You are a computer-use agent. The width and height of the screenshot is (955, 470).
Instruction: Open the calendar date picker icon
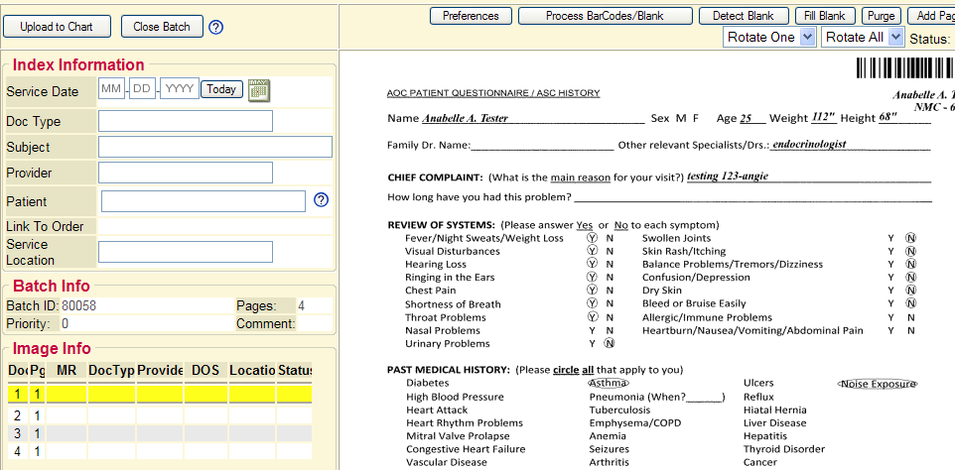pos(259,90)
